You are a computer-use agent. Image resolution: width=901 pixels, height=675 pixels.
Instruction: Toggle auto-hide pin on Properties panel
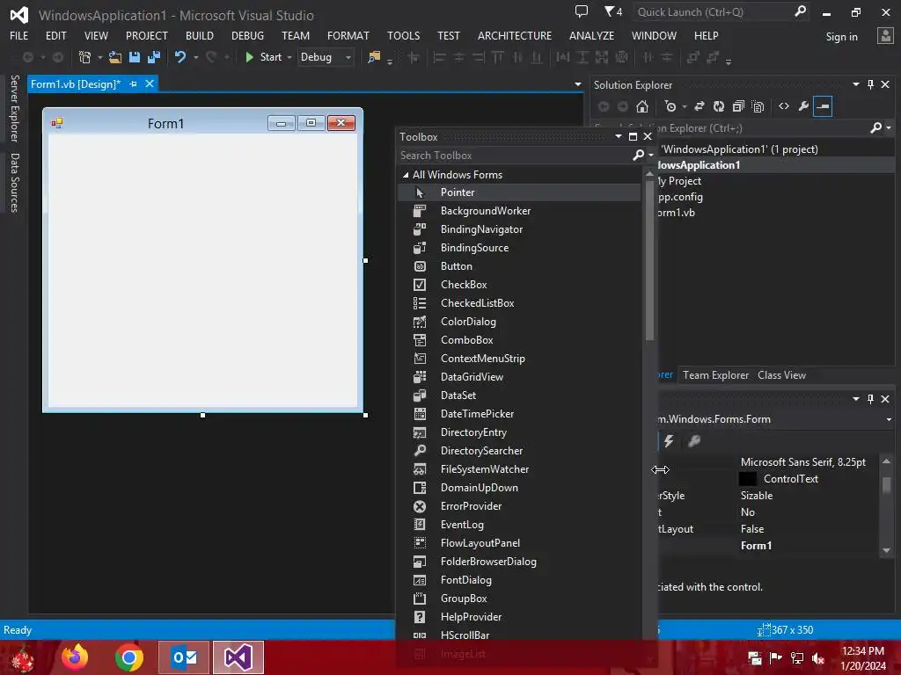pyautogui.click(x=870, y=398)
